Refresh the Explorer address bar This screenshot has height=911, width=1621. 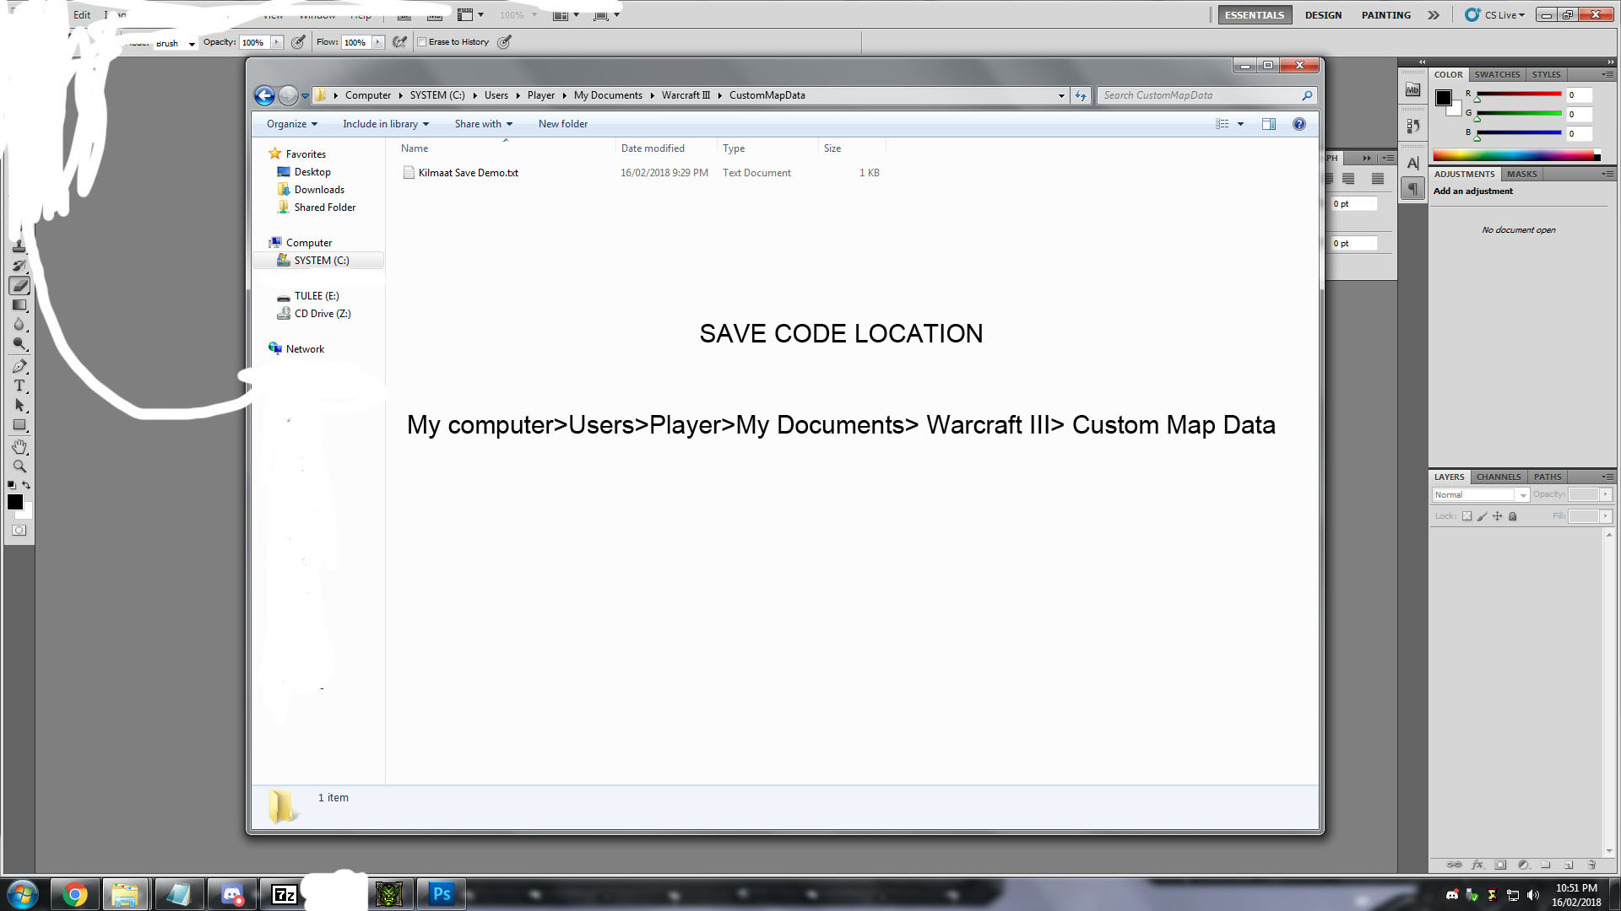pyautogui.click(x=1081, y=95)
